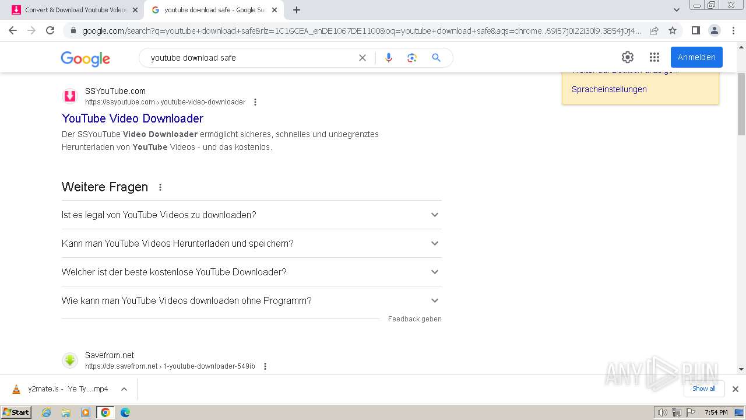Viewport: 746px width, 420px height.
Task: Click into the Google search input field
Action: [251, 58]
